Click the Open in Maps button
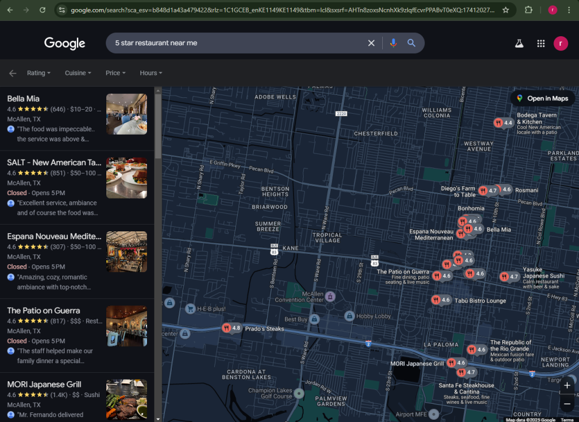The height and width of the screenshot is (422, 579). tap(542, 98)
